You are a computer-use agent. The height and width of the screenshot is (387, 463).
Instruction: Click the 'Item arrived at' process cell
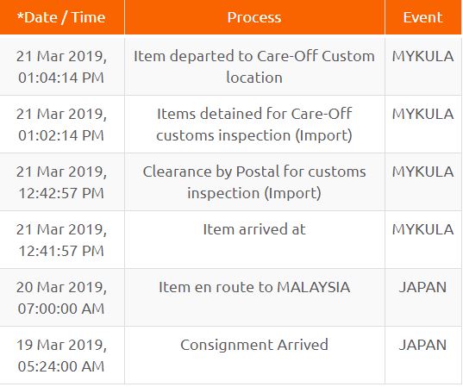pos(254,240)
